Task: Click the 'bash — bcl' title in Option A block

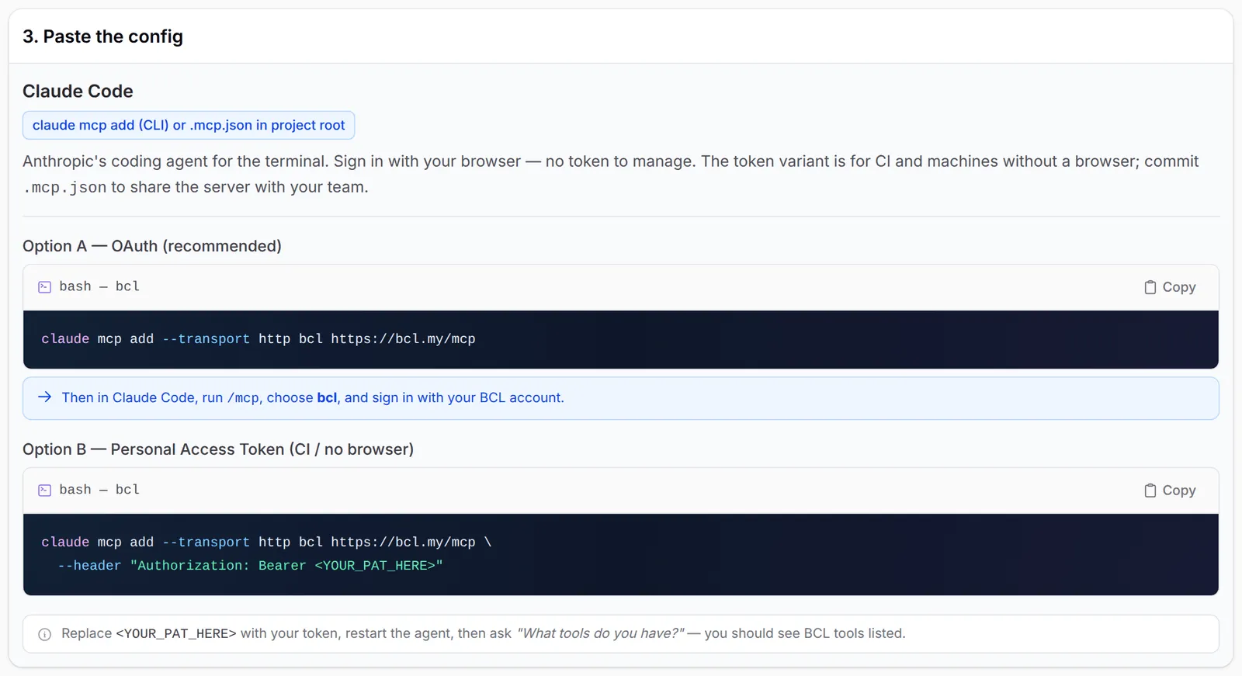Action: [99, 286]
